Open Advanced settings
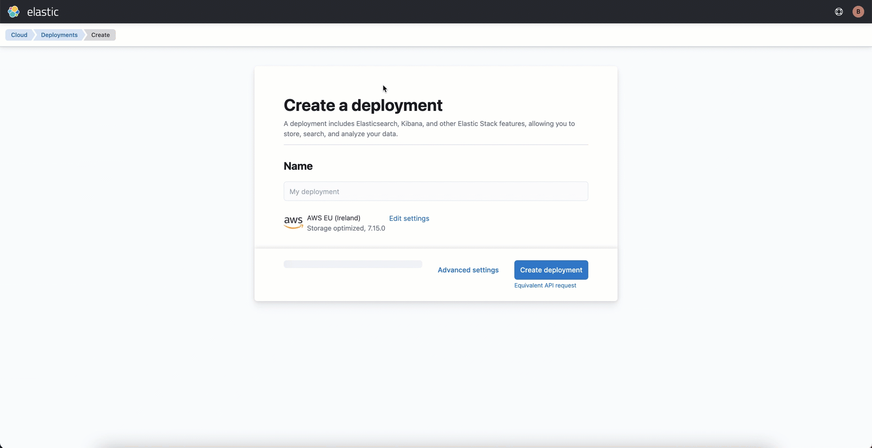Image resolution: width=872 pixels, height=448 pixels. point(468,270)
